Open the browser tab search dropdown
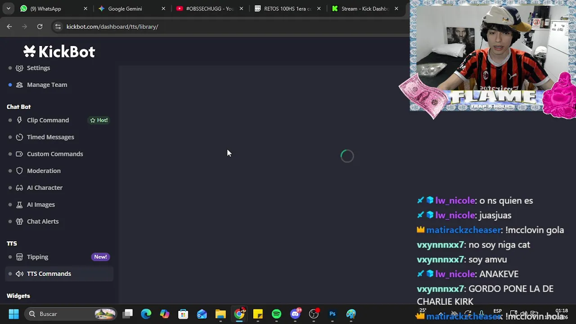576x324 pixels. point(8,9)
